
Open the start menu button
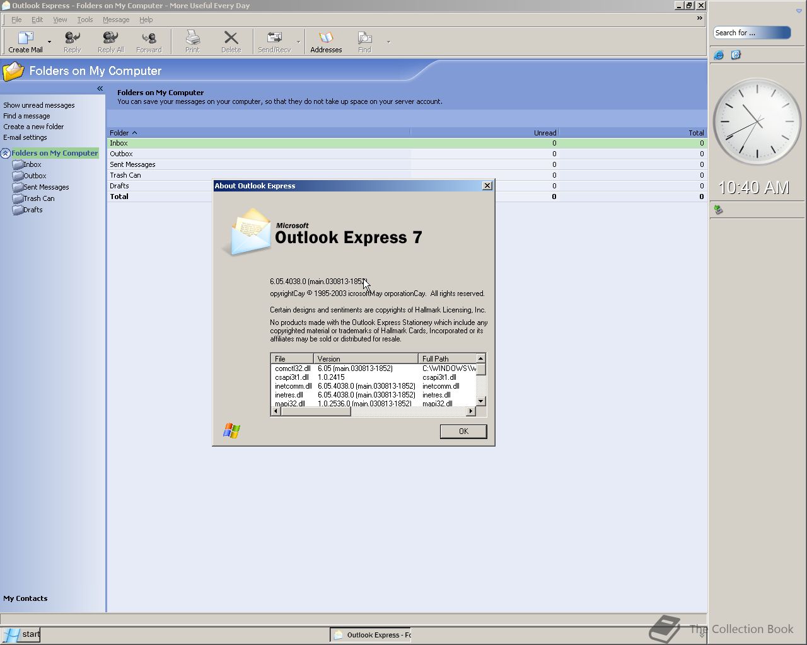click(21, 634)
